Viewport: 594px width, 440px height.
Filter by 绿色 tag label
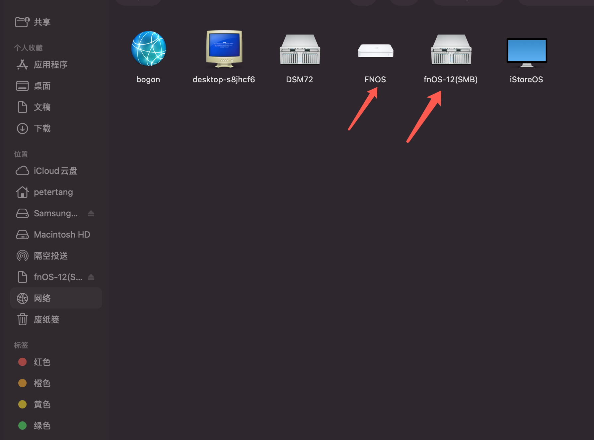click(x=42, y=426)
